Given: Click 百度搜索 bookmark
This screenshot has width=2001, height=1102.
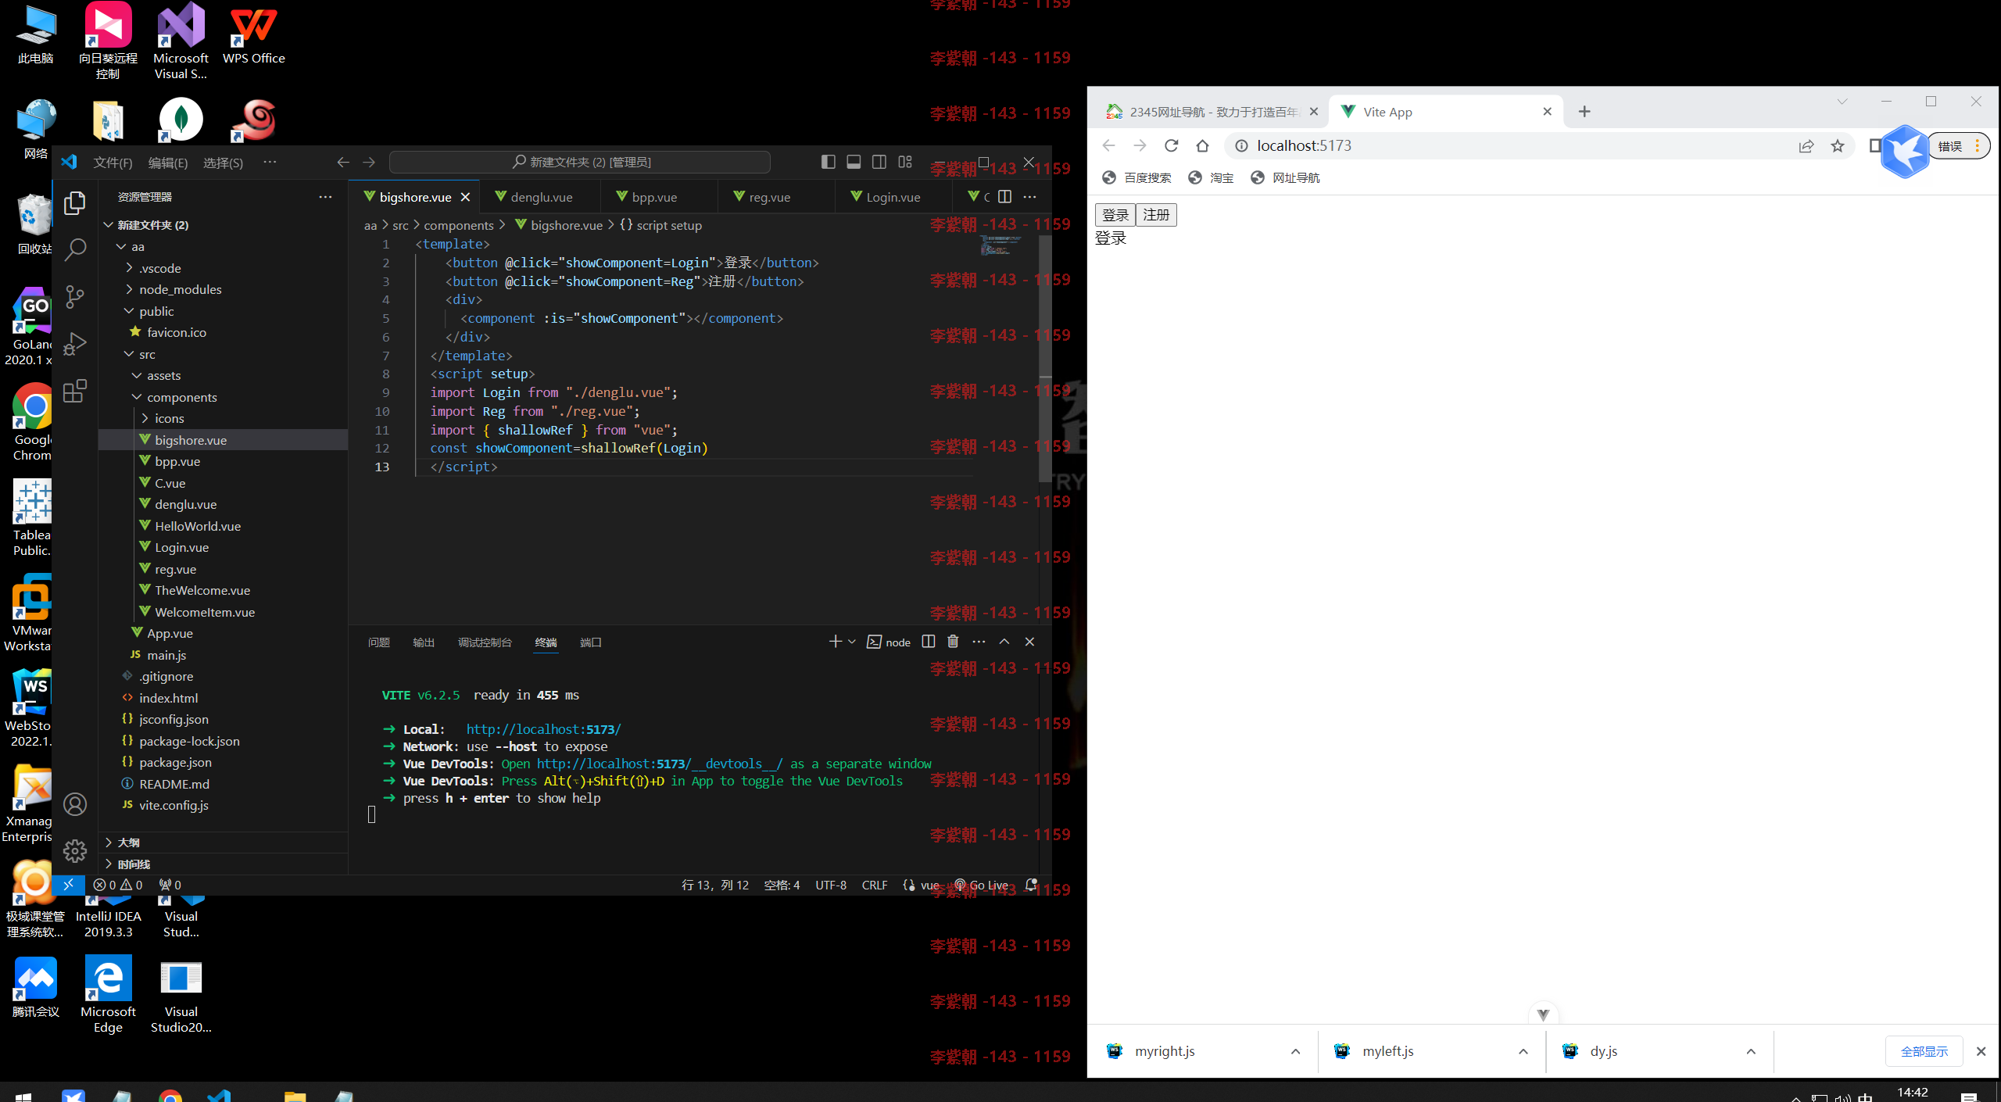Looking at the screenshot, I should 1137,178.
